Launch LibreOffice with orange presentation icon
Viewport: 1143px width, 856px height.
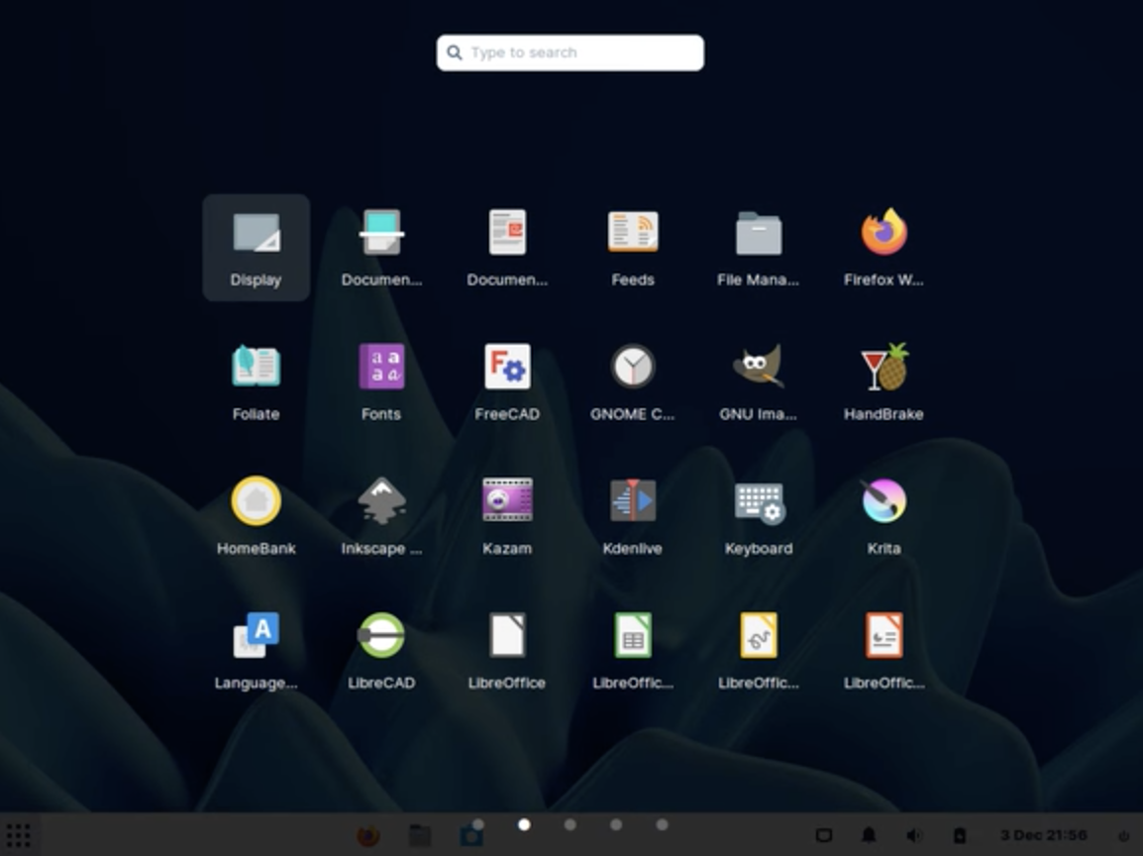(x=883, y=650)
